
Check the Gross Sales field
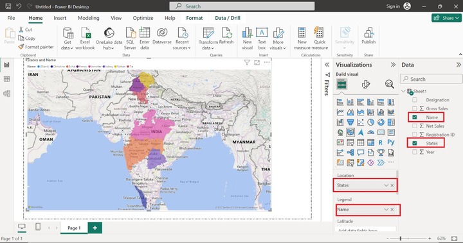(415, 108)
